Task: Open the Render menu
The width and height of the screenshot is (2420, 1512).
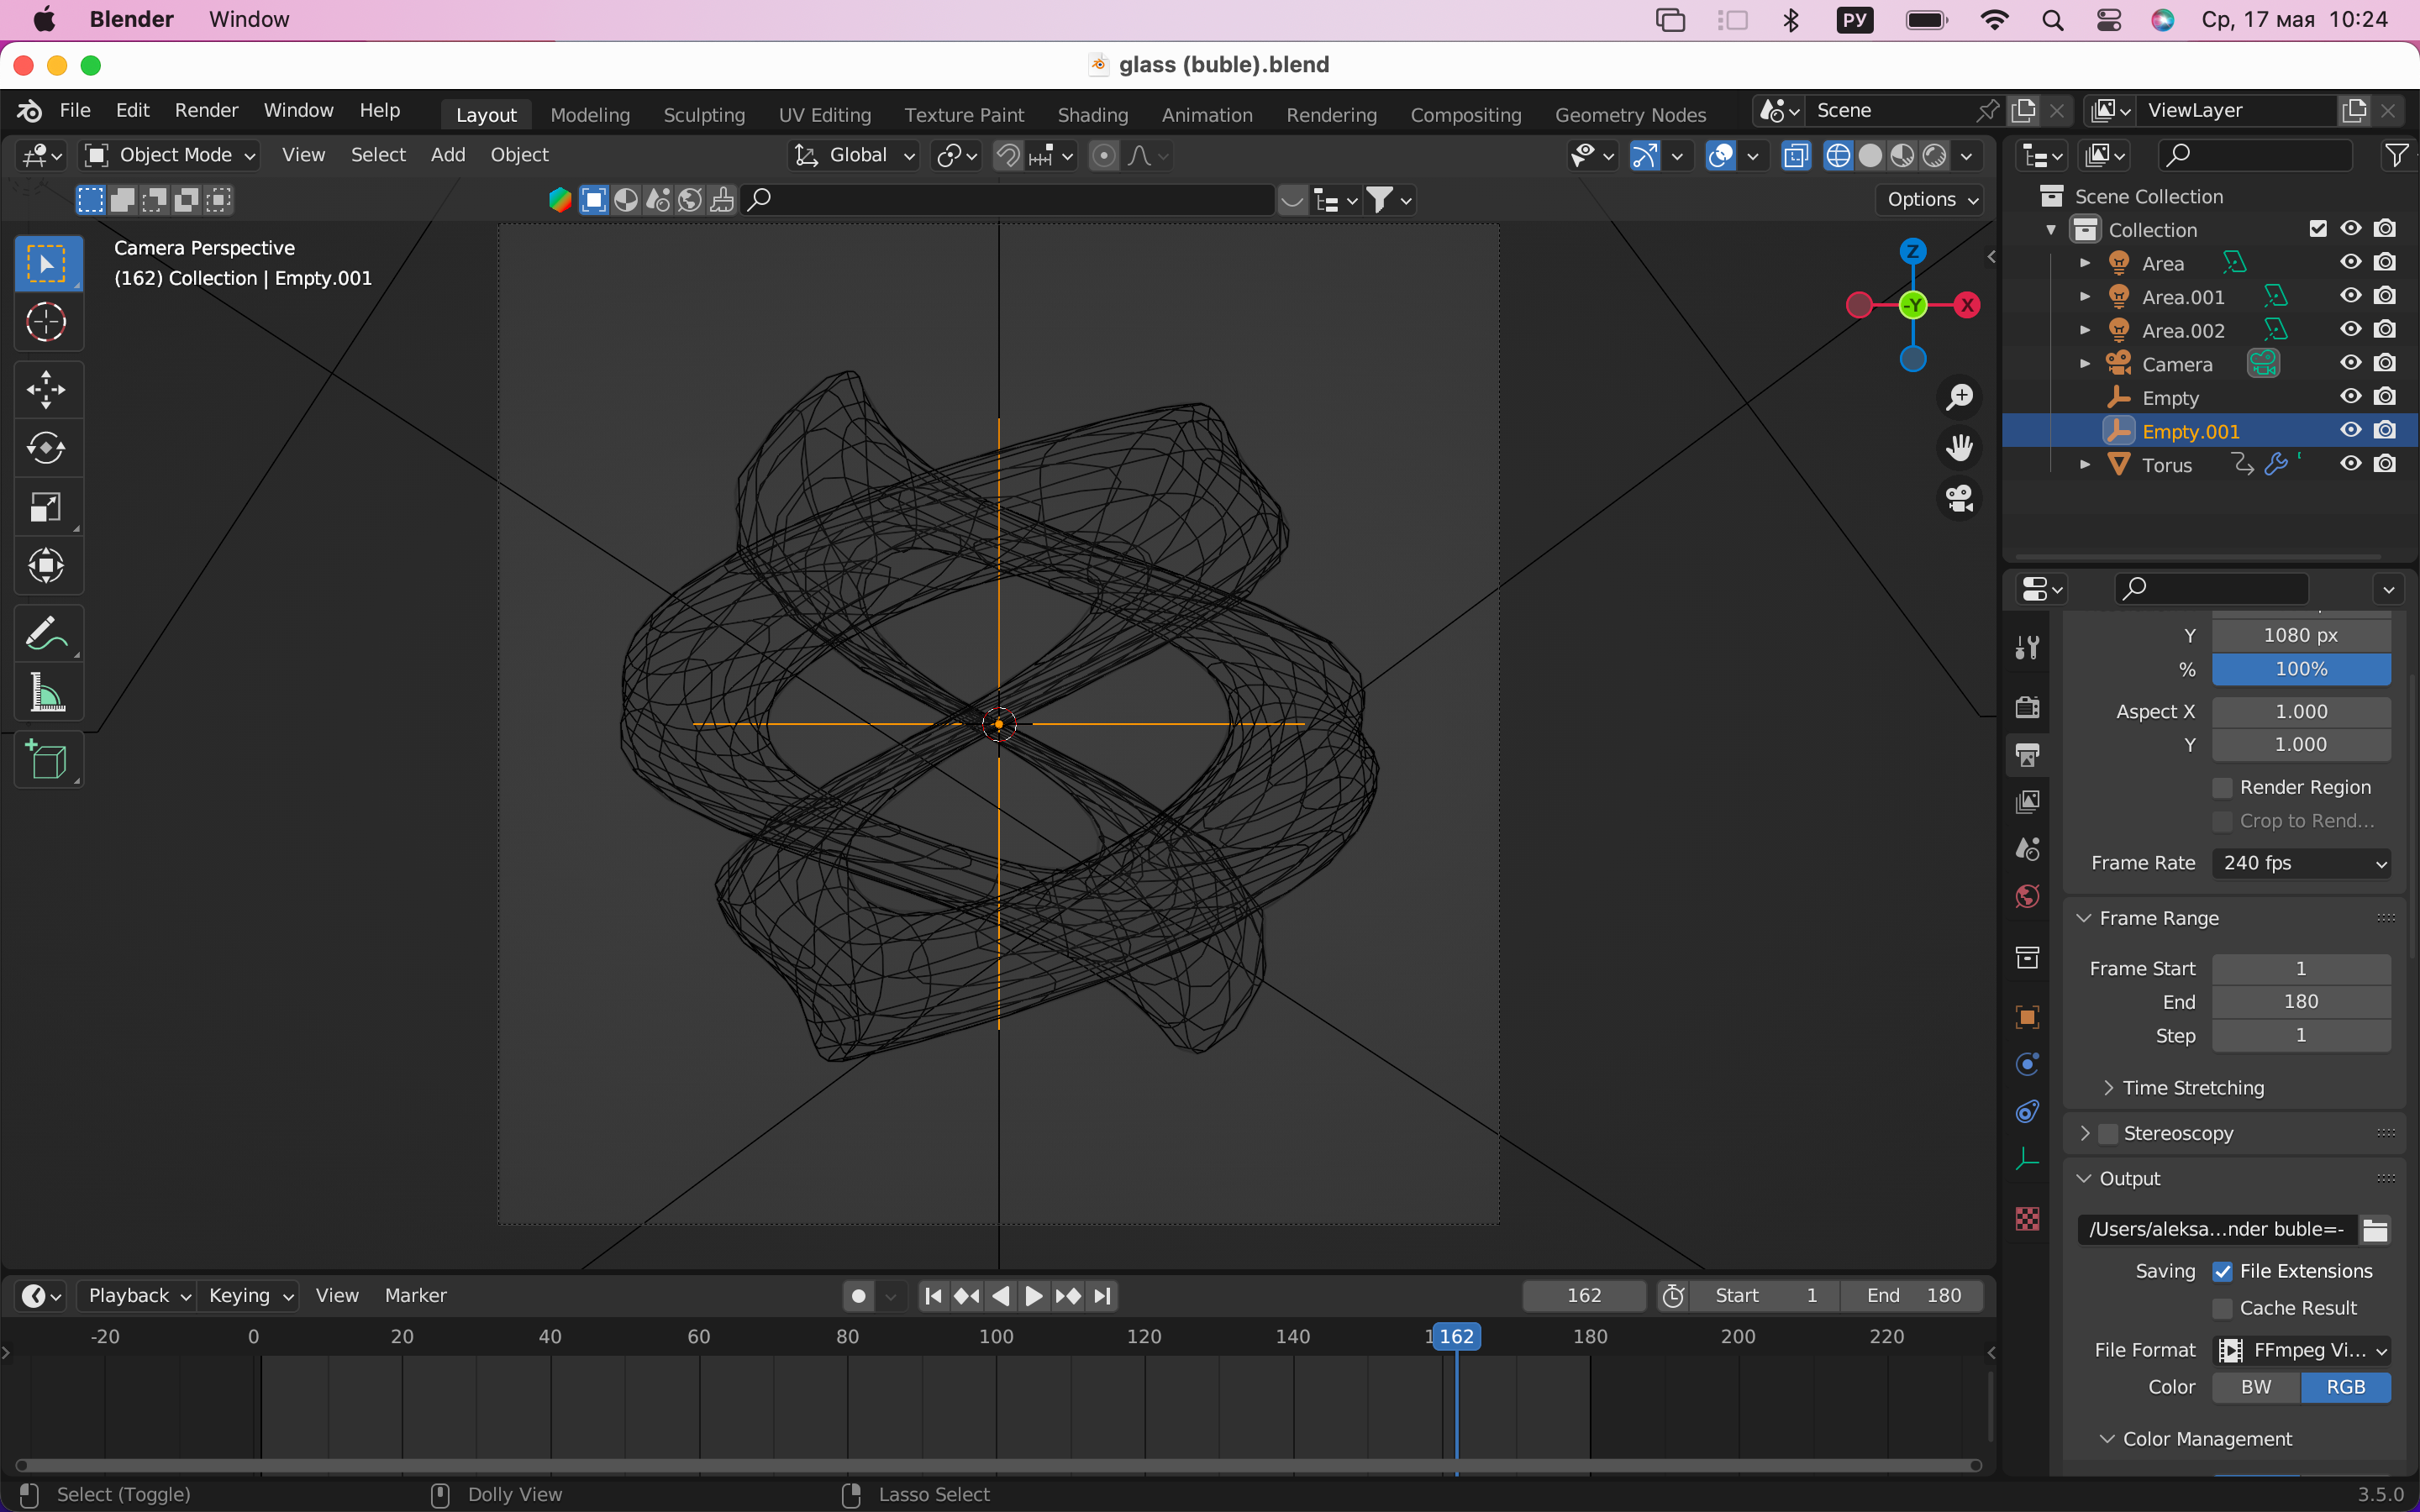Action: click(x=205, y=110)
